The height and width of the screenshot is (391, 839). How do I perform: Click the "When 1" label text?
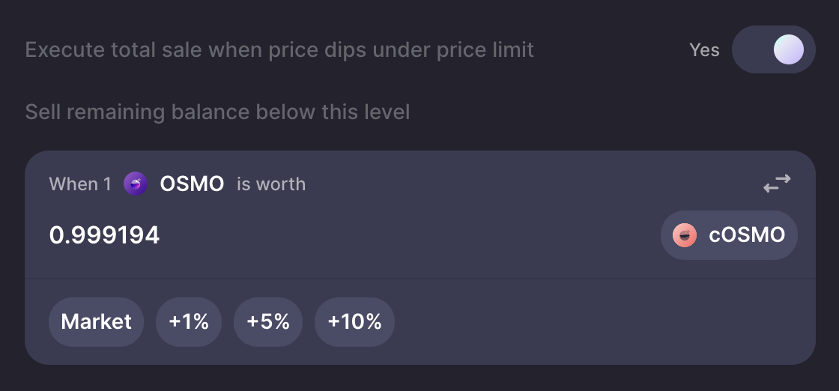tap(80, 184)
